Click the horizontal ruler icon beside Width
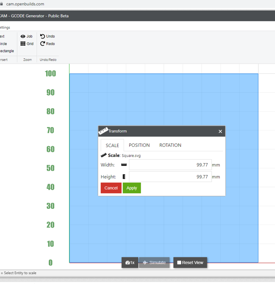Image resolution: width=275 pixels, height=284 pixels. click(x=124, y=165)
